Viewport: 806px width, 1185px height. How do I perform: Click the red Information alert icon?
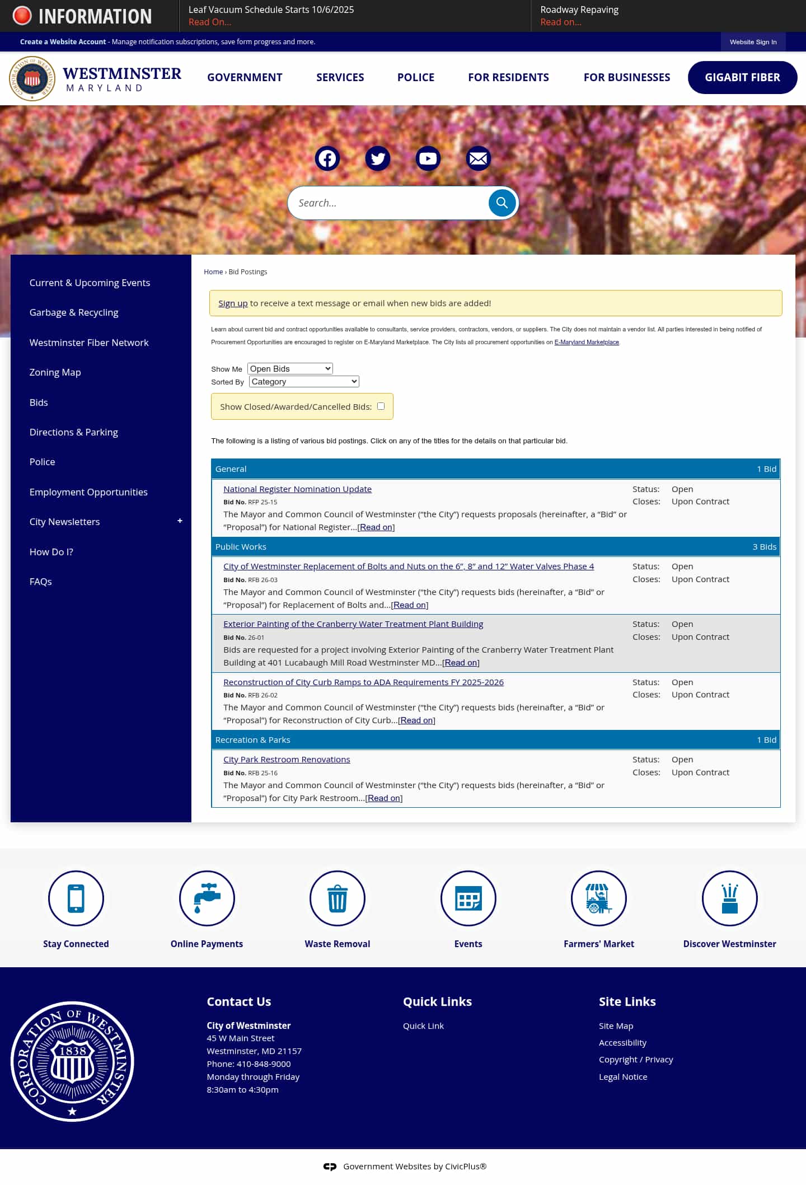22,16
